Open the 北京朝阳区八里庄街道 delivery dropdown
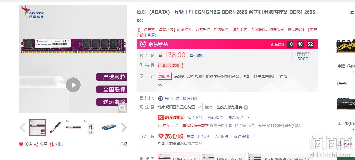355x160 pixels. [x=180, y=107]
